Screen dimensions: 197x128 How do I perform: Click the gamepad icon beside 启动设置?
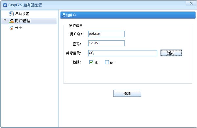(11, 14)
